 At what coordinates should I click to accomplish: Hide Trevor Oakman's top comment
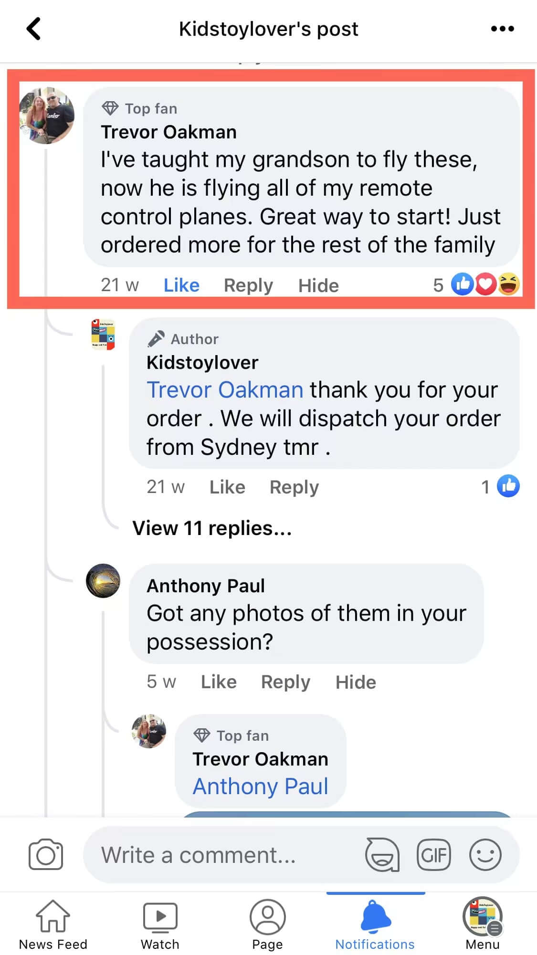tap(318, 285)
